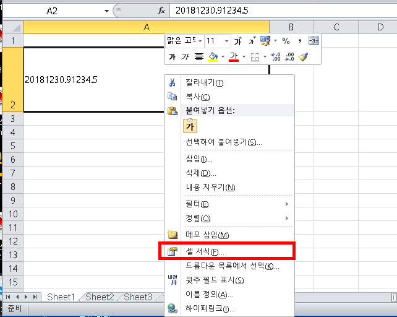Viewport: 397px width, 317px height.
Task: Apply the yellow fill color bucket
Action: tap(213, 56)
